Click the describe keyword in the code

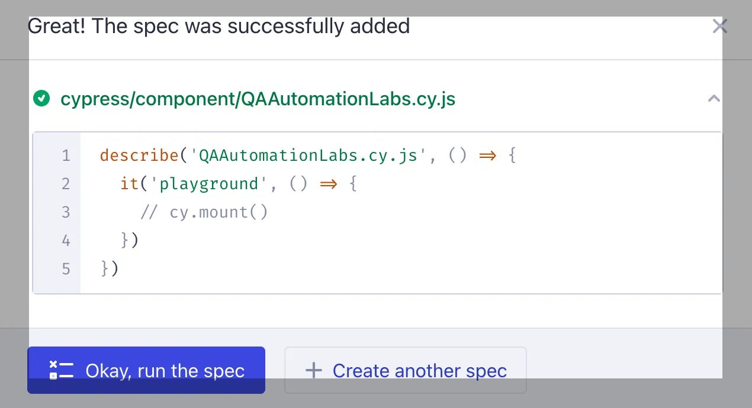[139, 156]
